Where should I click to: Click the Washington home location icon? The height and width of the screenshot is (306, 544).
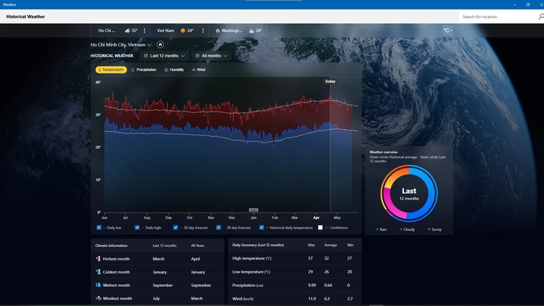click(218, 31)
